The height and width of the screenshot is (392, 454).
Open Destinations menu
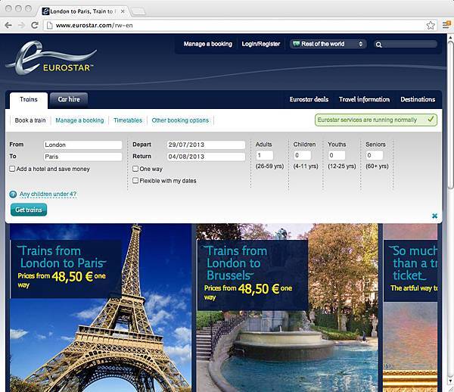[x=418, y=100]
